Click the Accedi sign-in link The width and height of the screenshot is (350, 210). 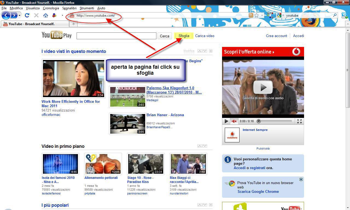pos(299,36)
